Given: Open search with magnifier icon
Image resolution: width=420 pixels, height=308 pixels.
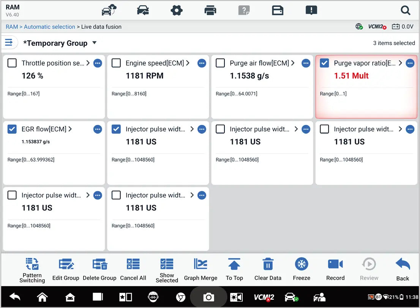Looking at the screenshot, I should click(406, 11).
